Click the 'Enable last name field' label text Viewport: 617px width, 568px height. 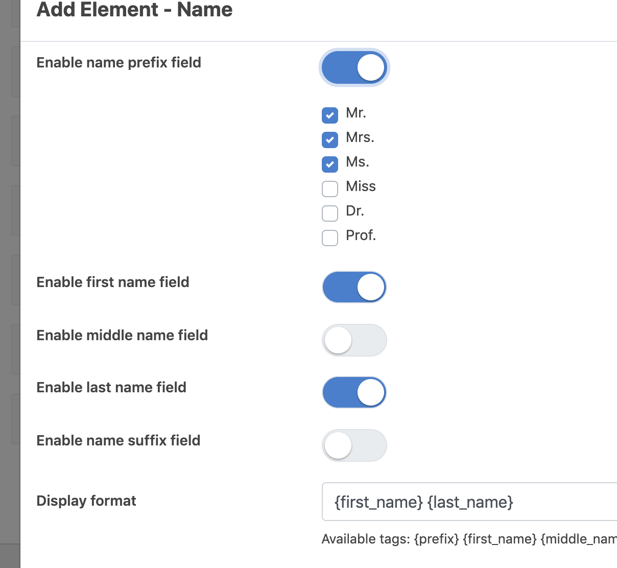point(111,387)
